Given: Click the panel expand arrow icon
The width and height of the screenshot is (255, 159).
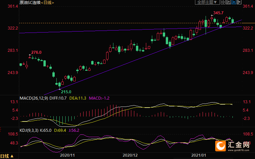Looking at the screenshot, I should point(239,2).
